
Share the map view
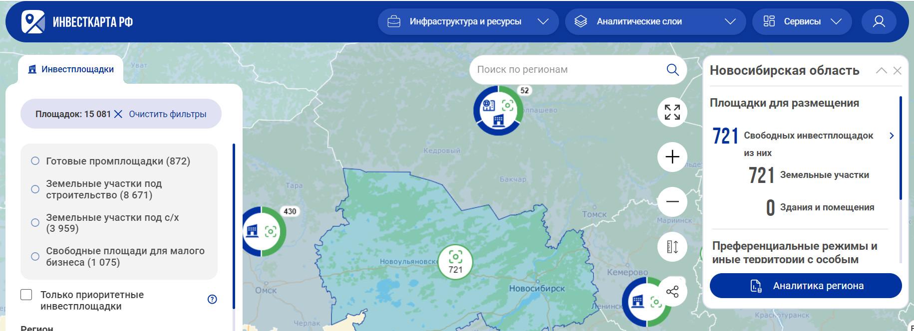pyautogui.click(x=672, y=292)
